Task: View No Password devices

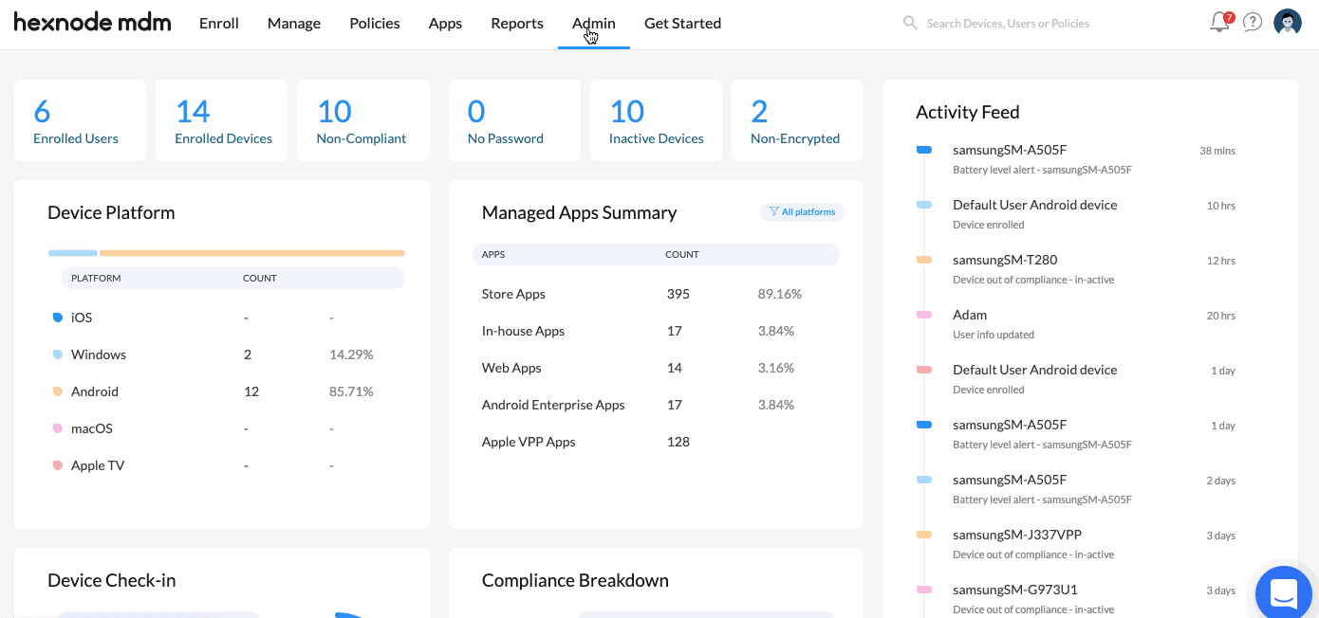Action: click(x=514, y=119)
